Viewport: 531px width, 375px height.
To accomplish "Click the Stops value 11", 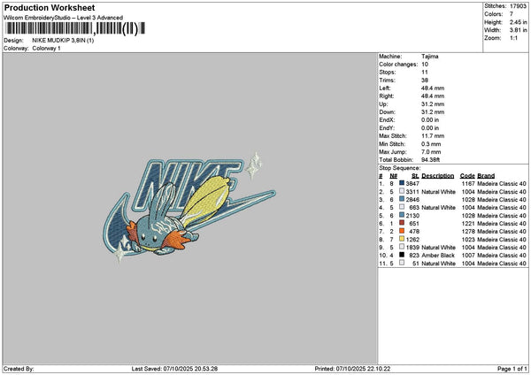I will (425, 73).
